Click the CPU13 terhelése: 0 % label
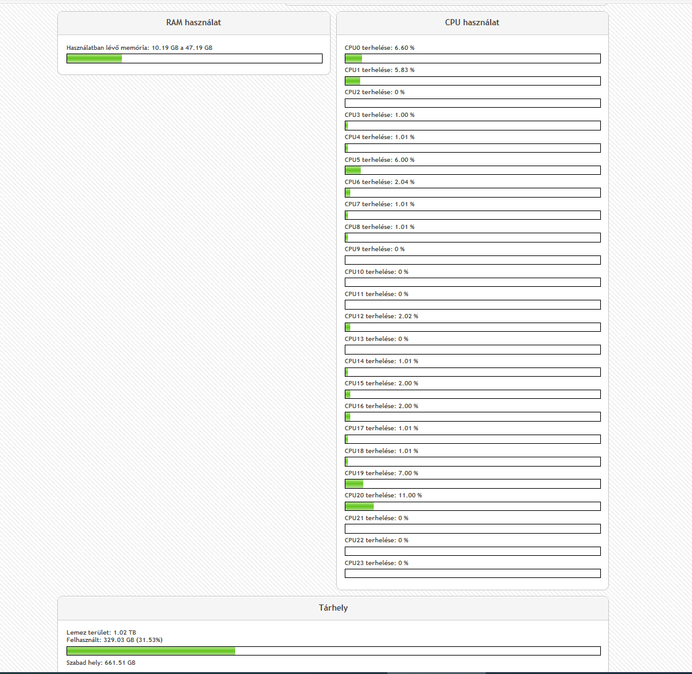692x674 pixels. coord(376,339)
